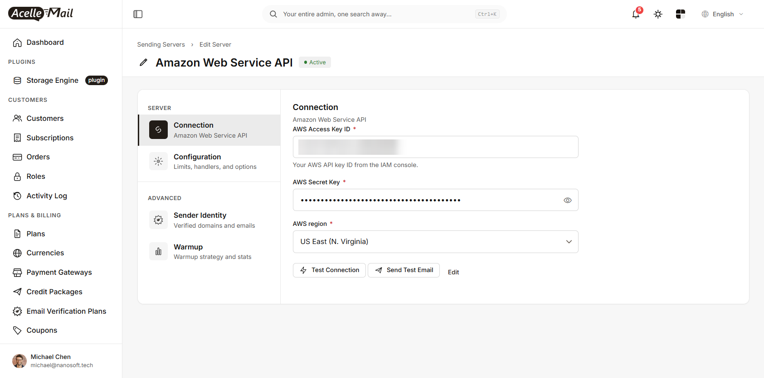This screenshot has width=764, height=378.
Task: Click the Dashboard home icon
Action: pyautogui.click(x=17, y=43)
